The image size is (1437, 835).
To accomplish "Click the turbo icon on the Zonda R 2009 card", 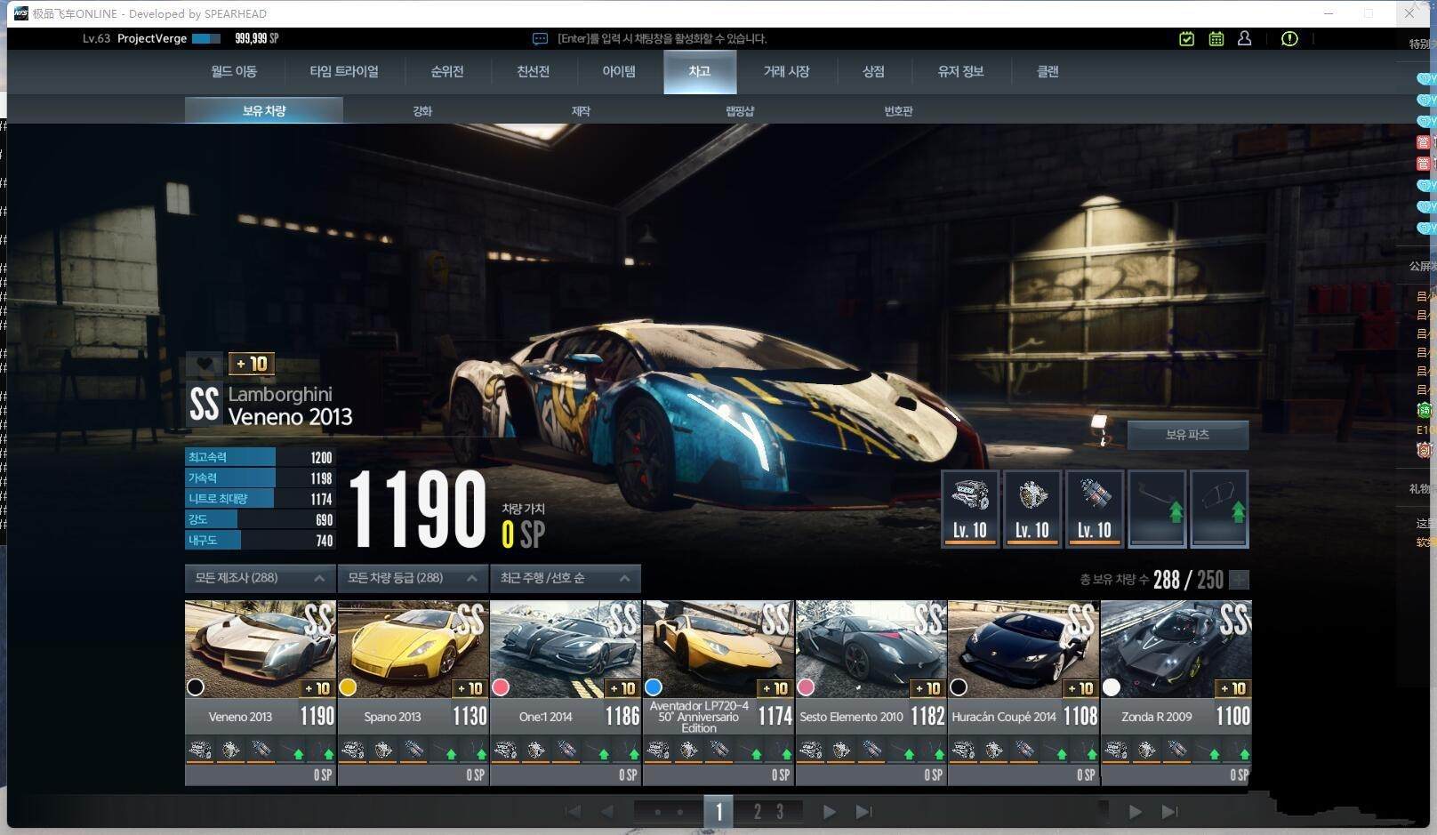I will point(1146,751).
